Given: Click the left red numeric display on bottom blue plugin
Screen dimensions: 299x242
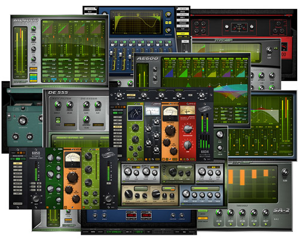Looking at the screenshot, I should coord(131,215).
